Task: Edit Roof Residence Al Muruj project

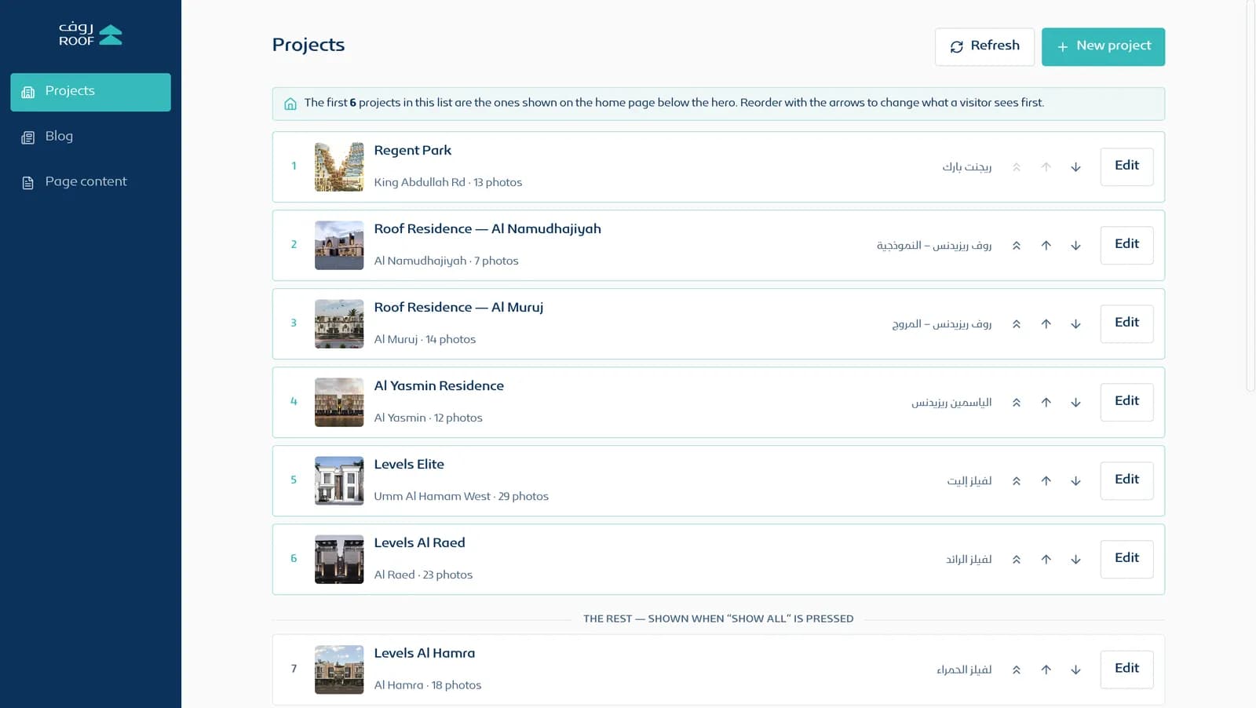Action: pyautogui.click(x=1126, y=323)
